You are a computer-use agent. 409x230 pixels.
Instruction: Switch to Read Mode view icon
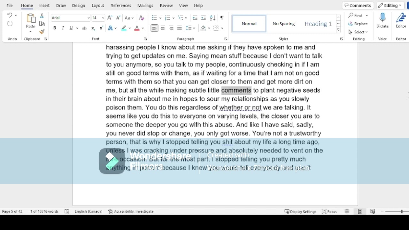click(x=347, y=211)
